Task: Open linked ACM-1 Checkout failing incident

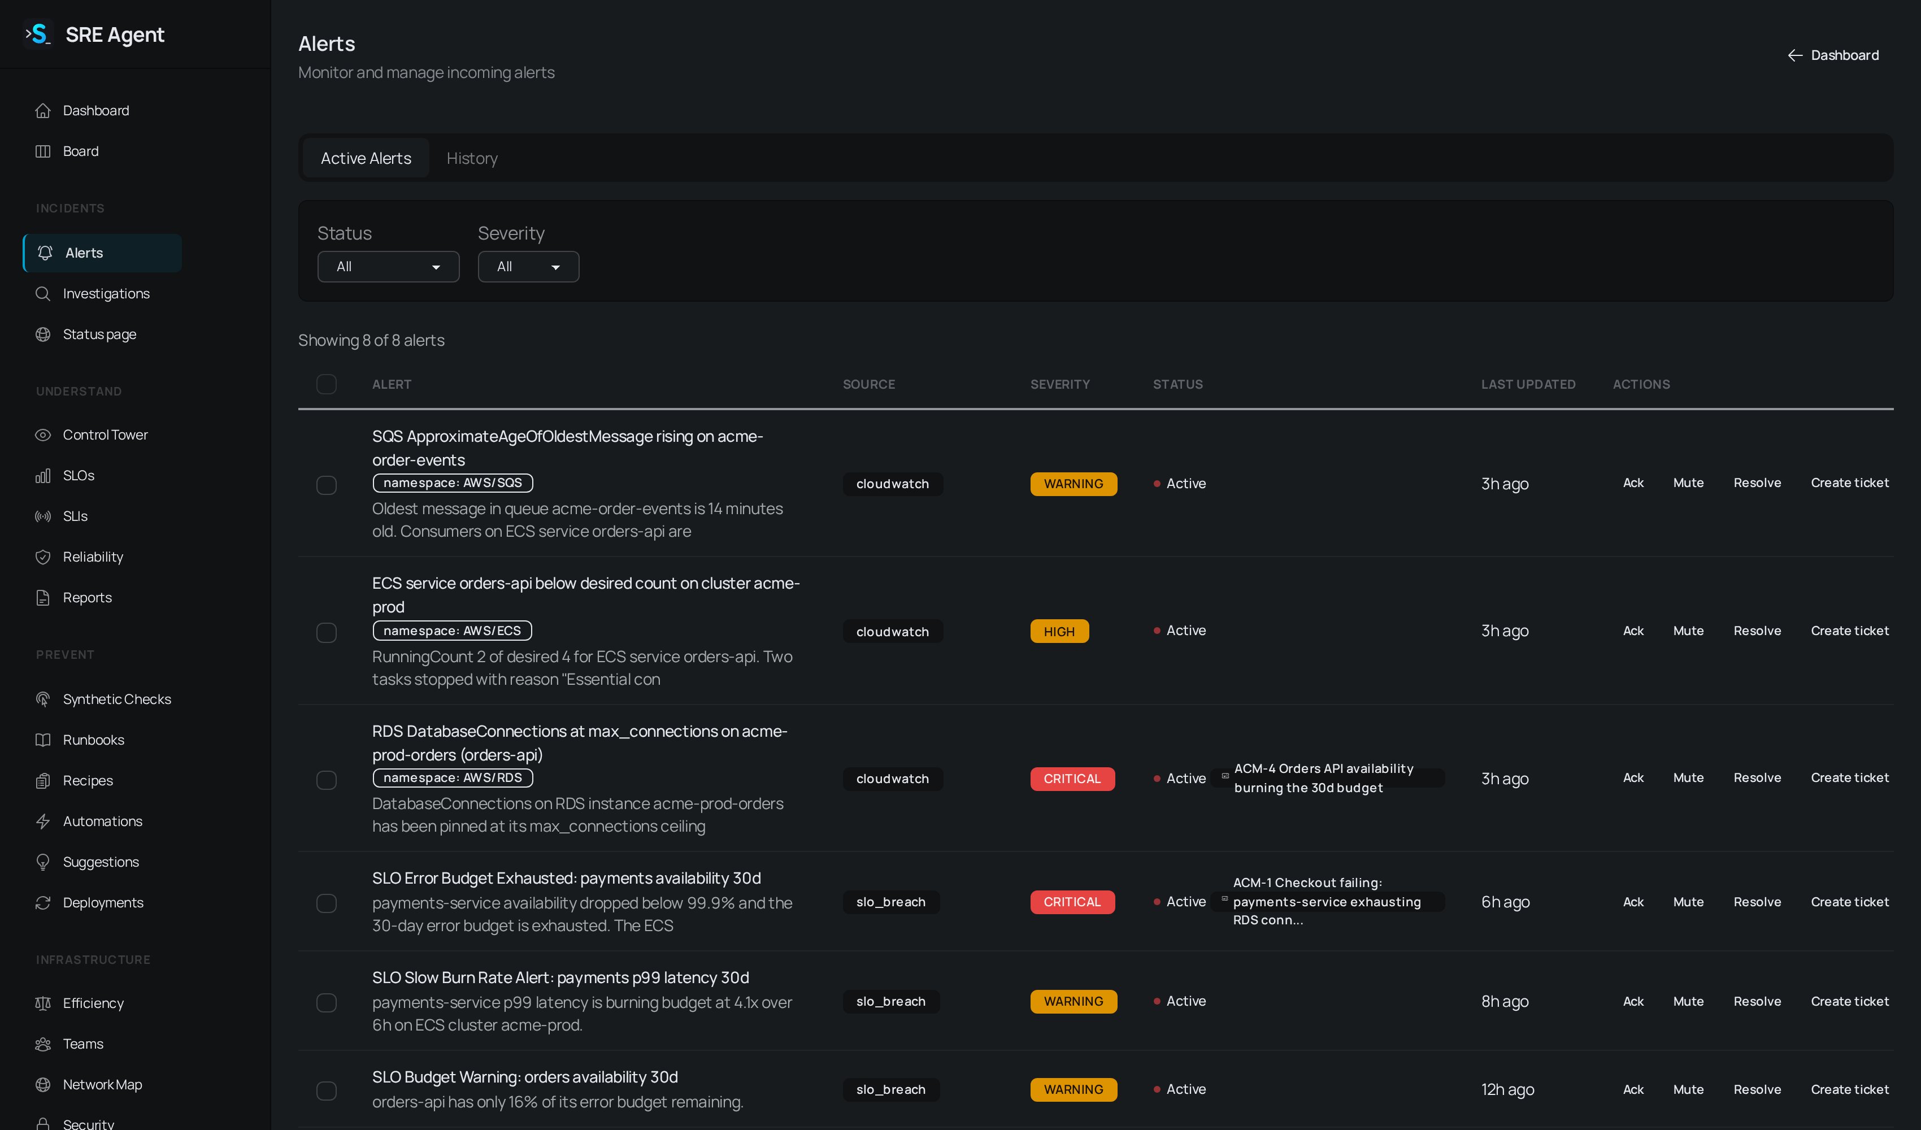Action: click(x=1327, y=901)
